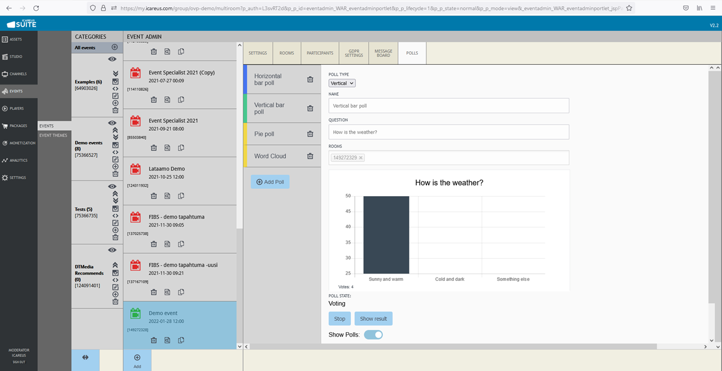Screen dimensions: 722x371
Task: Open embed code for Examples category
Action: point(115,89)
